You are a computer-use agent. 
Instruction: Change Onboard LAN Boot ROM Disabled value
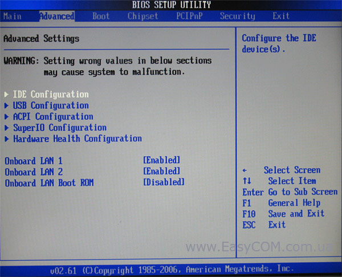(x=164, y=182)
